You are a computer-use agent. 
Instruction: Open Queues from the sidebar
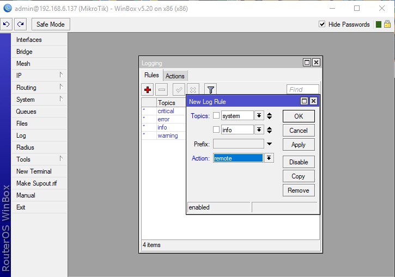pyautogui.click(x=39, y=112)
